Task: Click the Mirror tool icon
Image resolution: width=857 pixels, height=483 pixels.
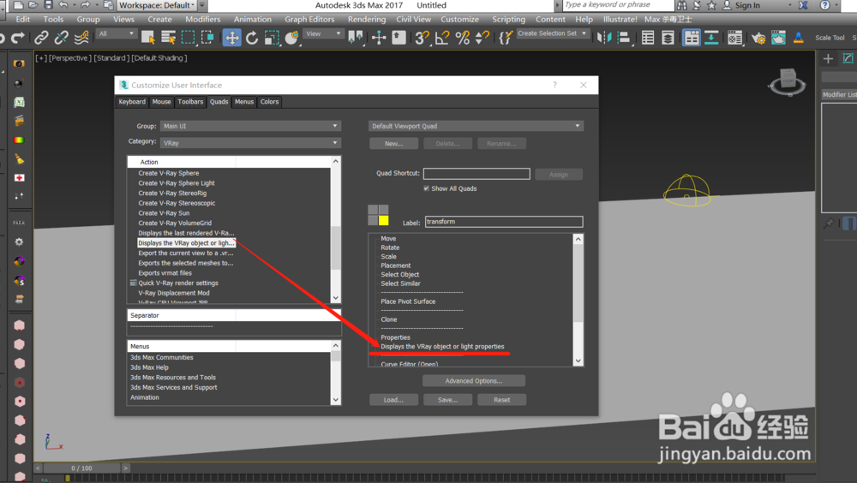Action: click(x=604, y=38)
